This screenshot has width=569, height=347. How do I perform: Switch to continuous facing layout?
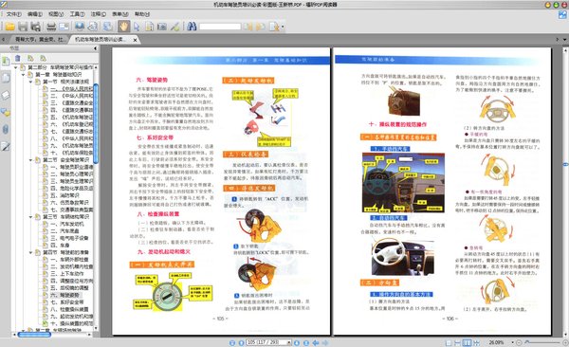pos(476,342)
